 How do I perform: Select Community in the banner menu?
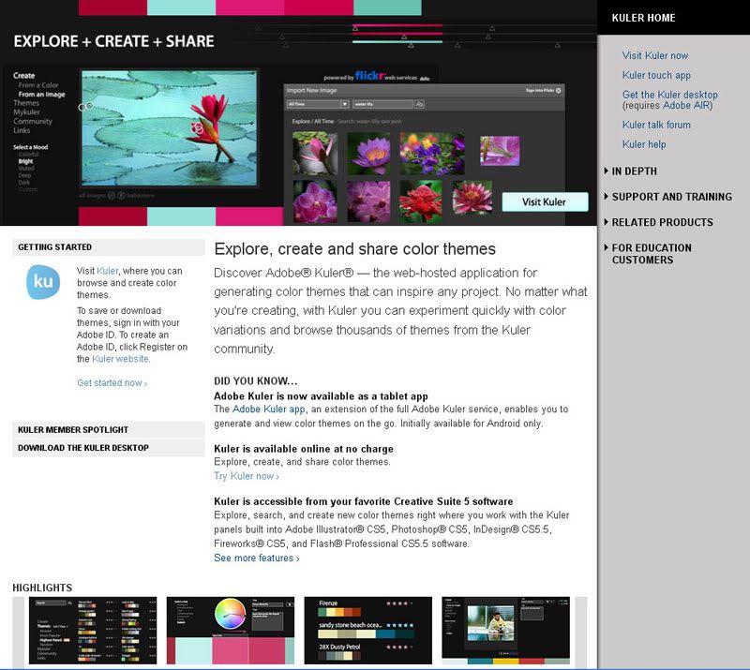coord(33,121)
